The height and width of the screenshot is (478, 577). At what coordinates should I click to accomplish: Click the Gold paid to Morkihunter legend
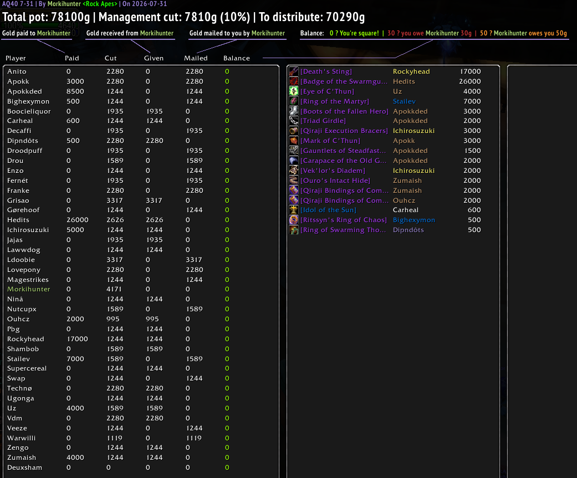[36, 33]
